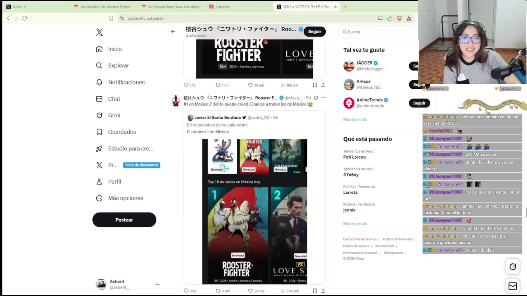Open Explorar in the sidebar
This screenshot has width=527, height=296.
point(112,65)
